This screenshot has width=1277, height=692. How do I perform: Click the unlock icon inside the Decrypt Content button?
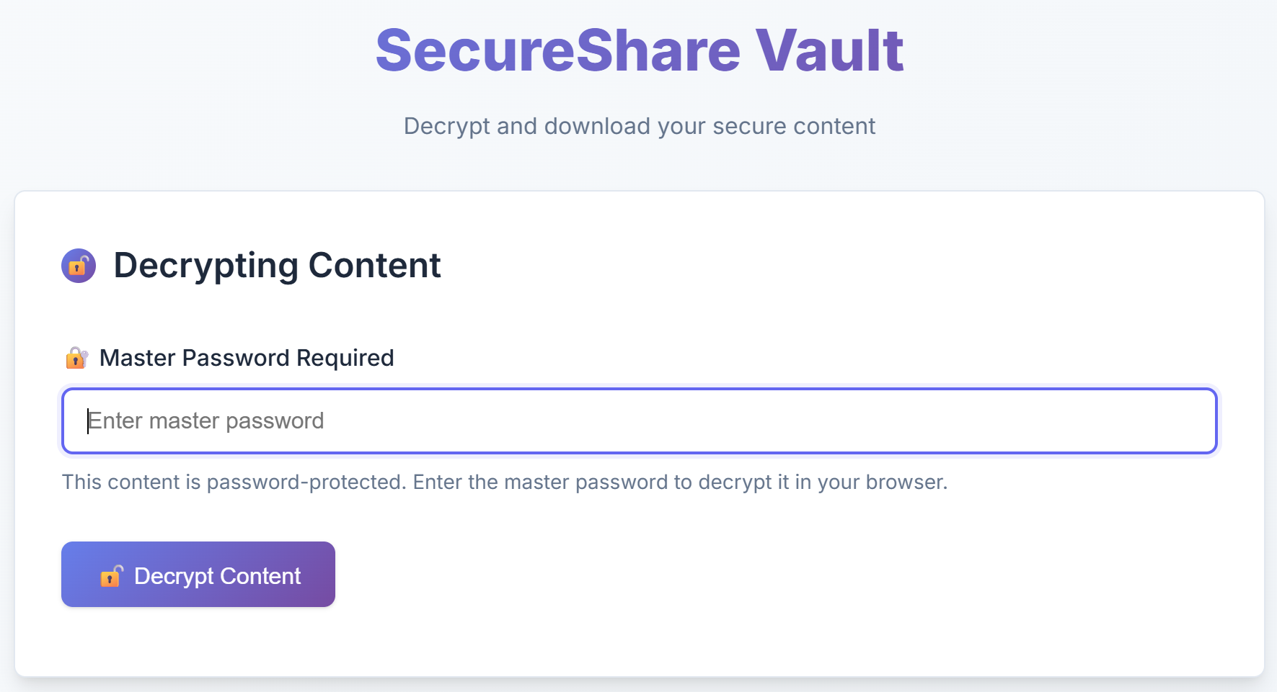click(110, 575)
